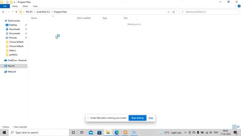Image resolution: width=241 pixels, height=136 pixels.
Task: Open Cortana from the taskbar
Action: (73, 133)
